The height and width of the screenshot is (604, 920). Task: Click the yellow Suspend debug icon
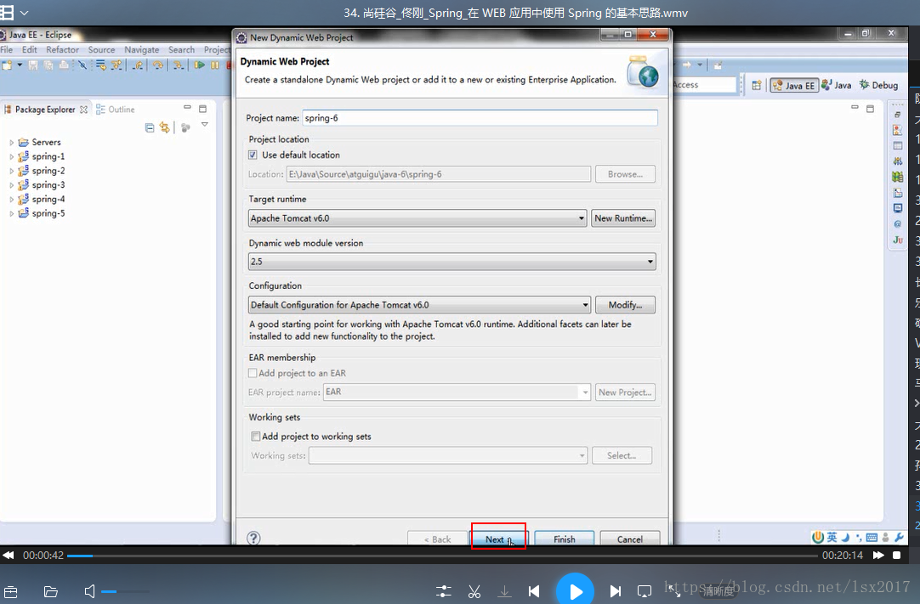215,65
